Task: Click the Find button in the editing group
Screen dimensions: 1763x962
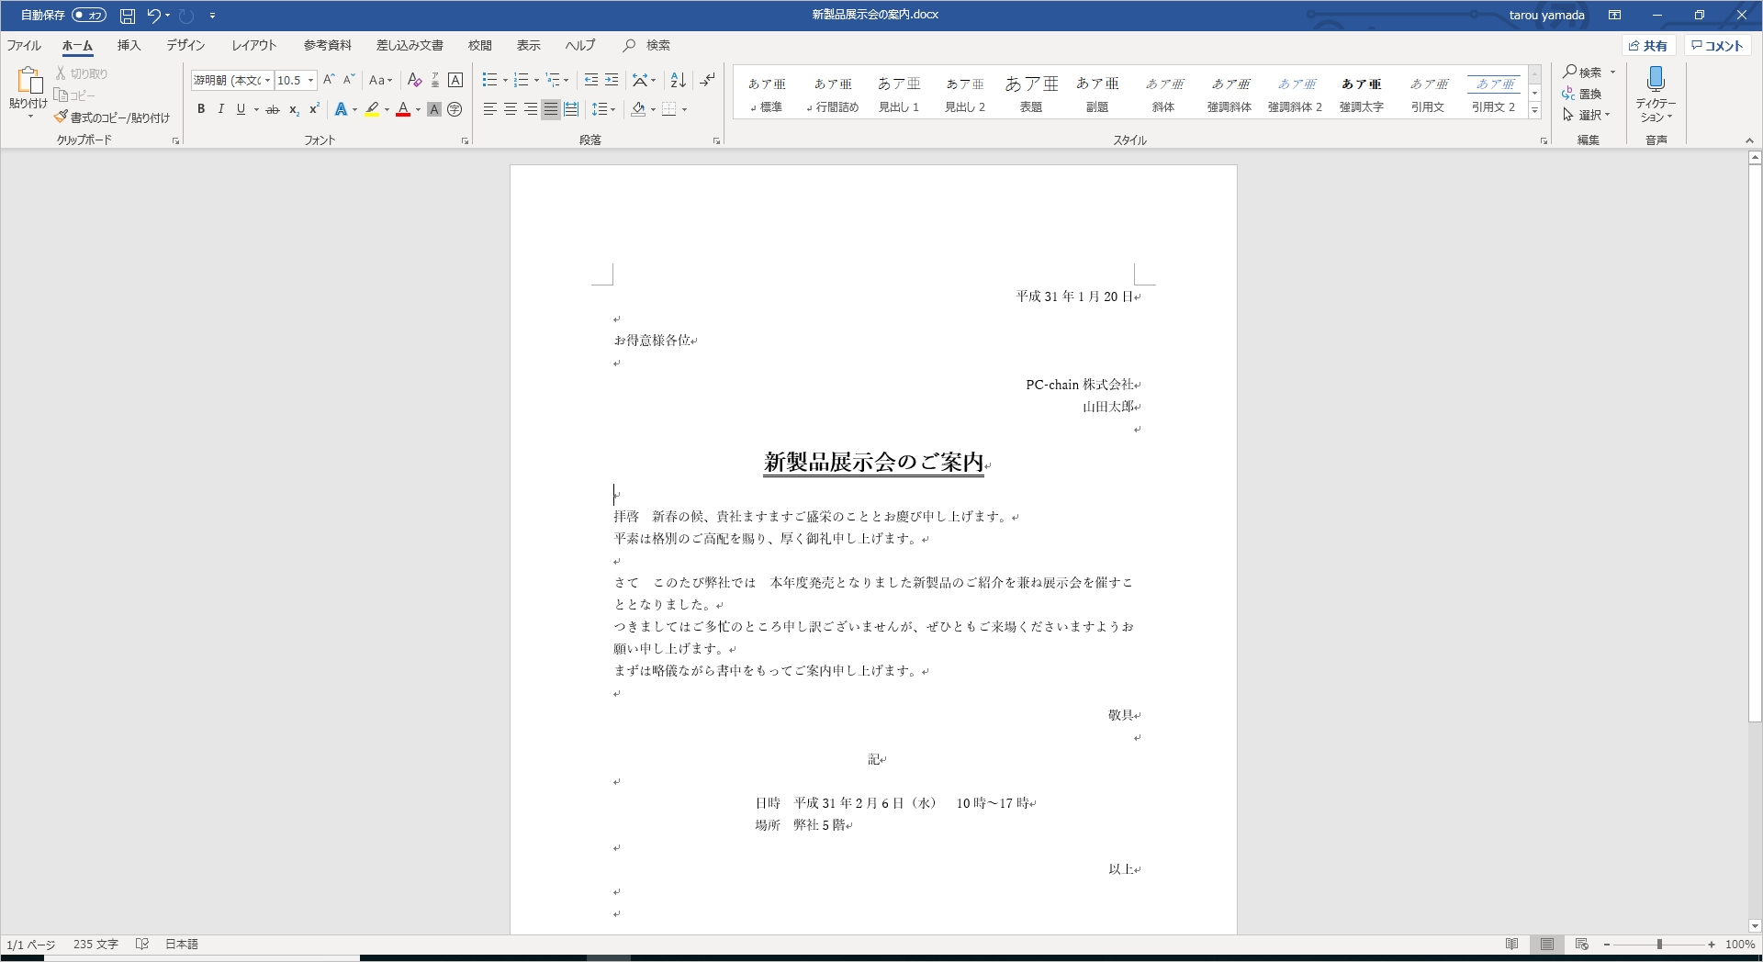Action: [x=1583, y=72]
